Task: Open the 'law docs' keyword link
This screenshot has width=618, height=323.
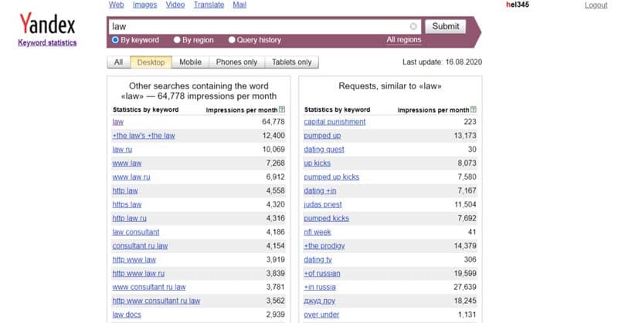Action: click(x=127, y=315)
